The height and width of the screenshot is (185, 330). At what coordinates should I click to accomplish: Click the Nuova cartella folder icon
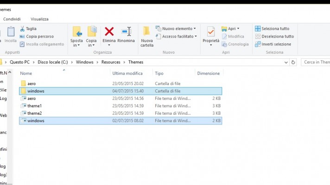[146, 31]
